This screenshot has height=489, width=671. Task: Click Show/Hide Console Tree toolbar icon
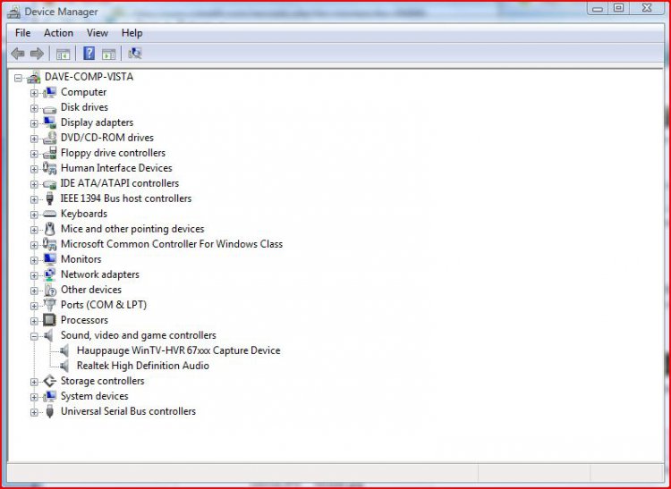[x=63, y=54]
